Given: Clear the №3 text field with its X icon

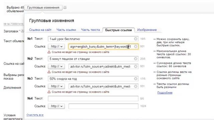Looking at the screenshot, I should tap(135, 79).
